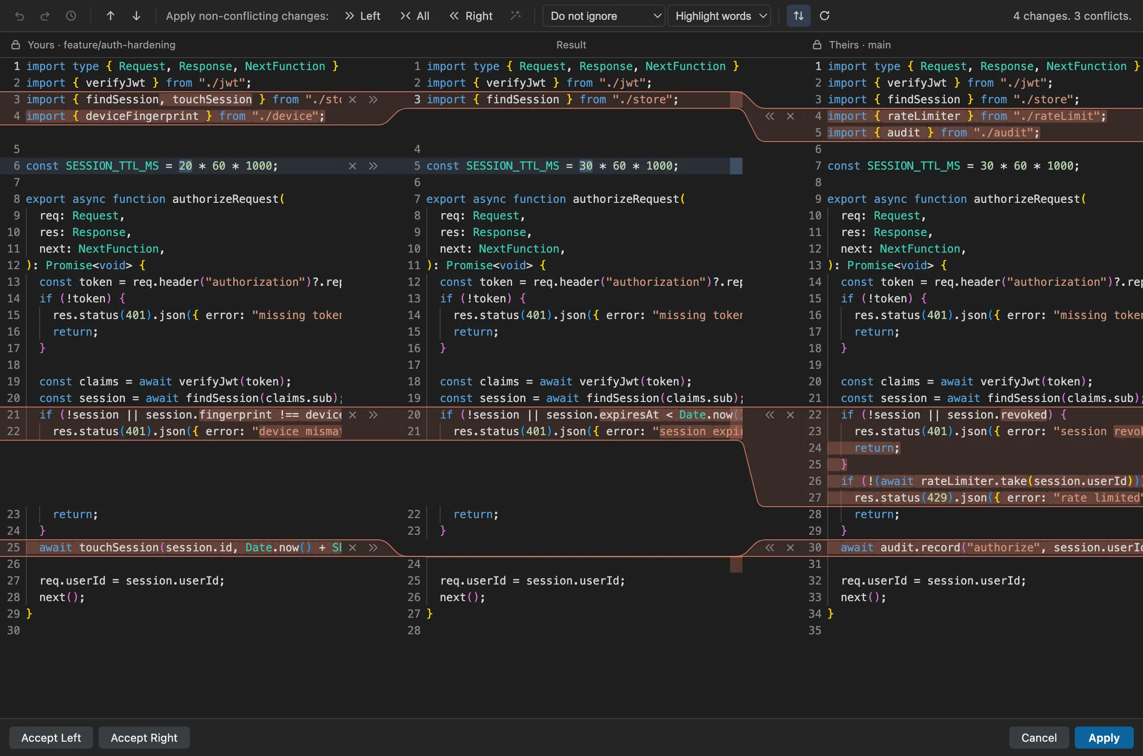
Task: Ignore right audit.record line change
Action: (790, 547)
